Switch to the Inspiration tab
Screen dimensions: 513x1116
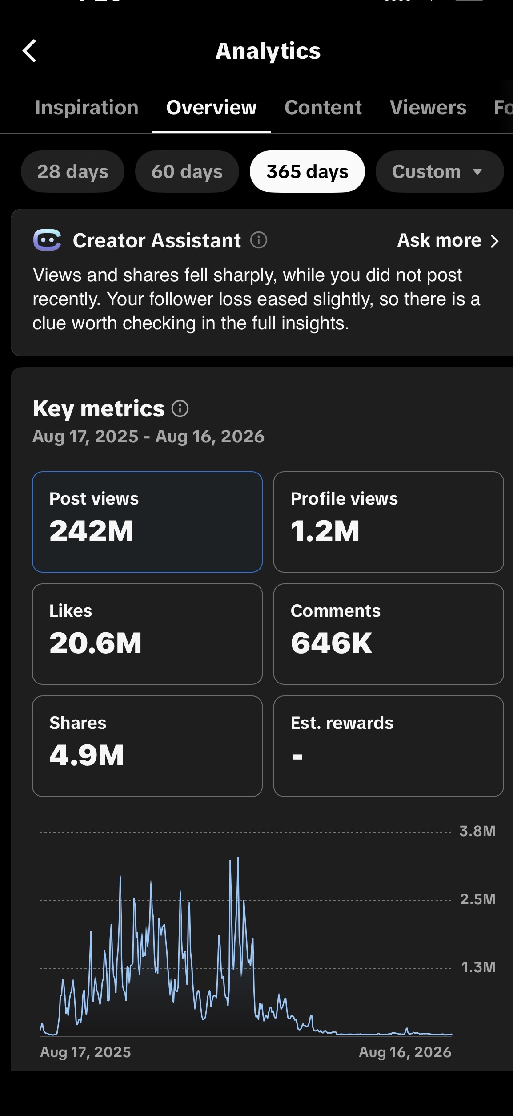(87, 108)
